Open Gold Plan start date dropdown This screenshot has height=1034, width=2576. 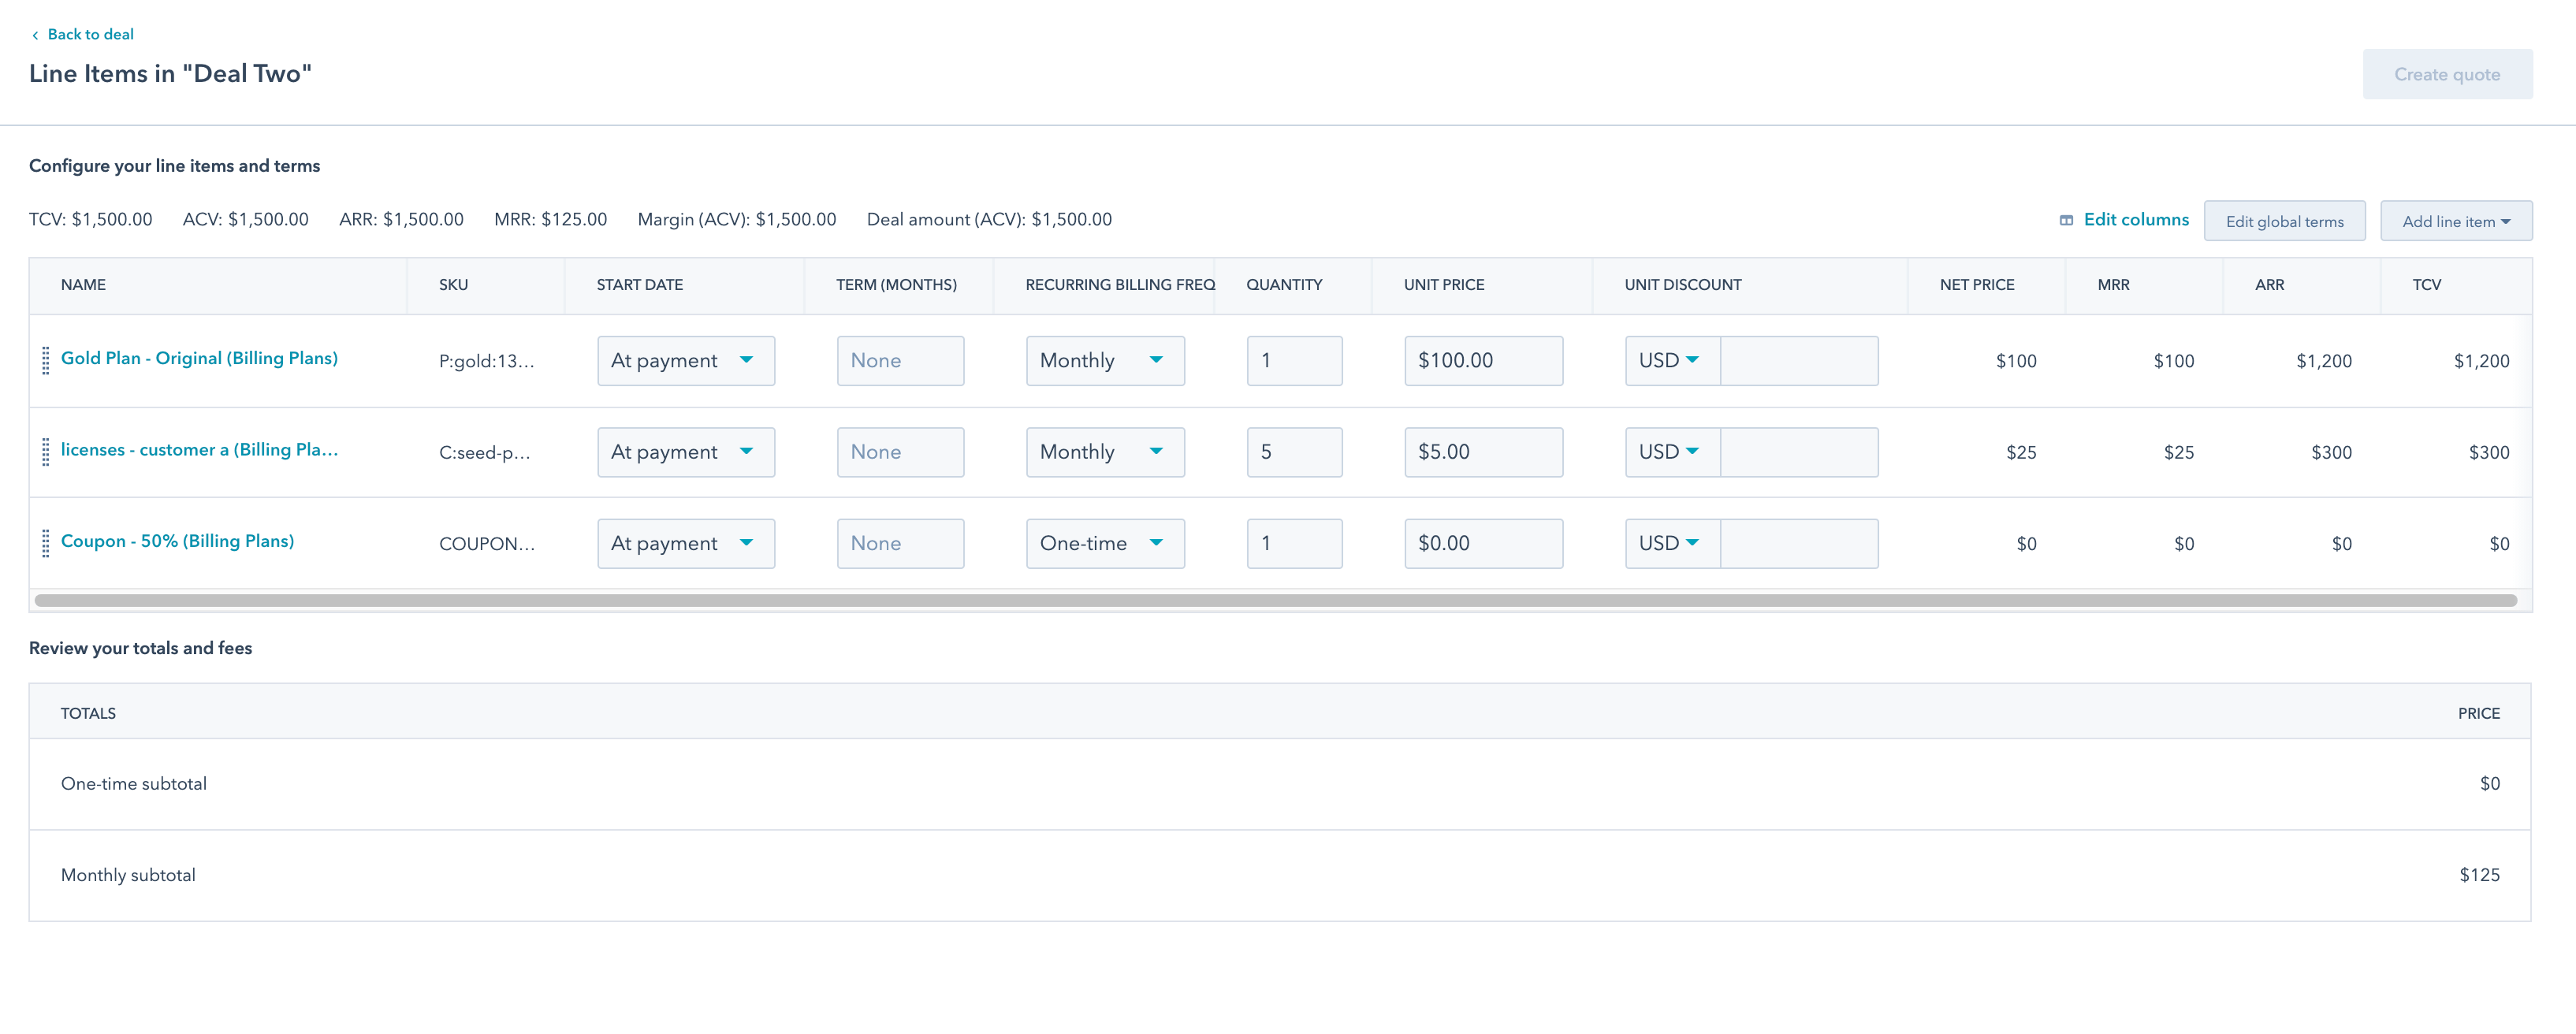tap(685, 360)
